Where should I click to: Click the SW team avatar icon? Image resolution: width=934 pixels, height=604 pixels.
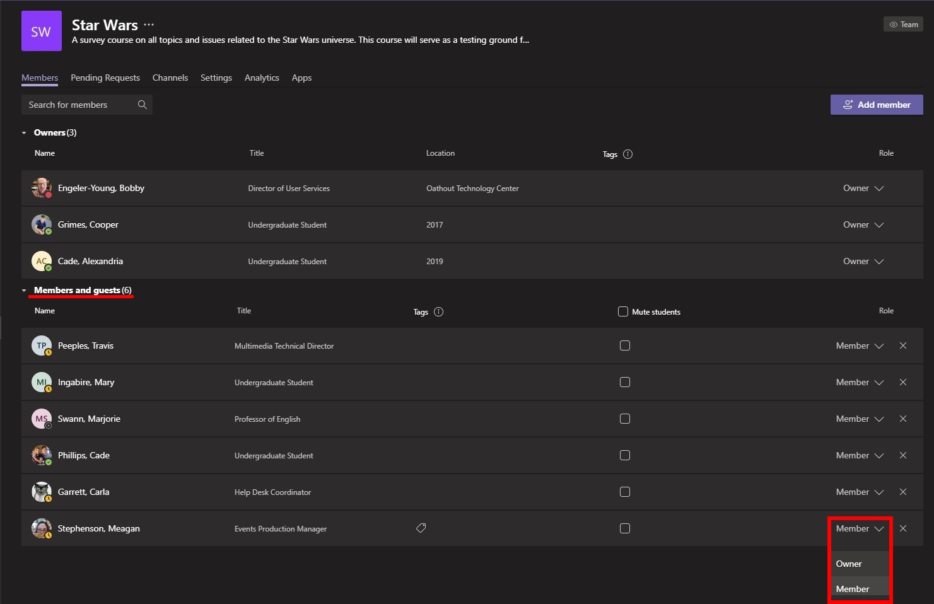click(42, 31)
